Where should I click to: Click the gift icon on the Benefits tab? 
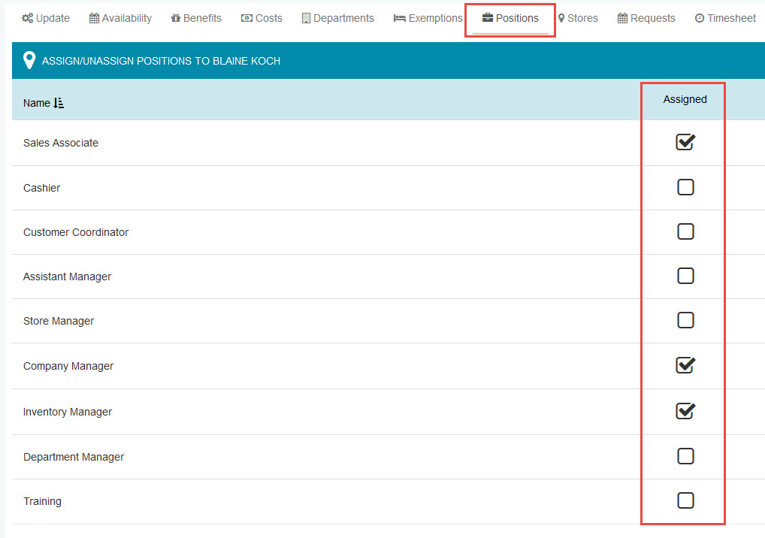click(174, 17)
